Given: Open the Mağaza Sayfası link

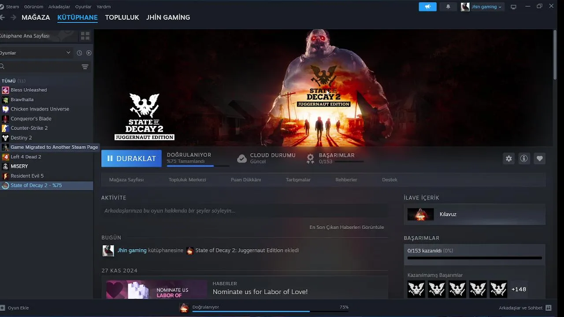Looking at the screenshot, I should click(x=126, y=180).
